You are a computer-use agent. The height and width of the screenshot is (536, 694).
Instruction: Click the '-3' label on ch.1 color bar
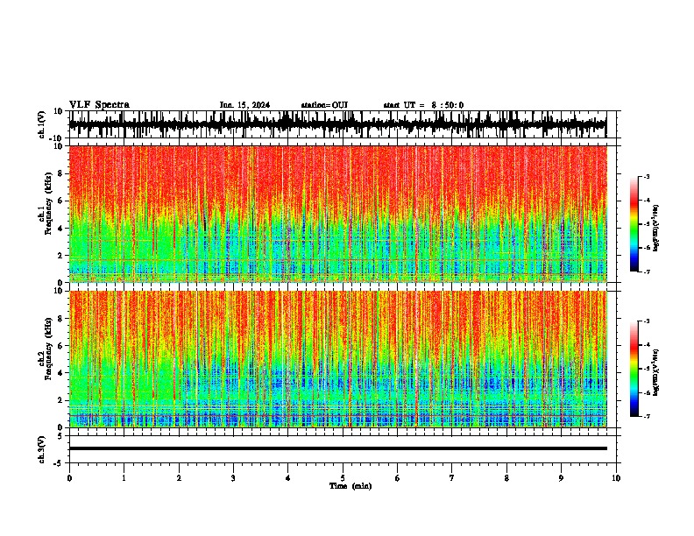[646, 176]
